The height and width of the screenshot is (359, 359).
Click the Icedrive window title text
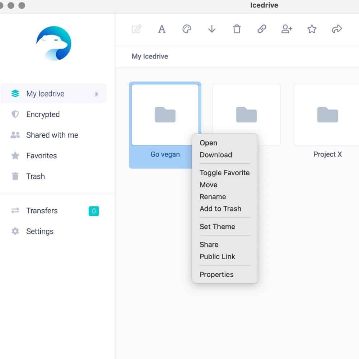point(264,5)
